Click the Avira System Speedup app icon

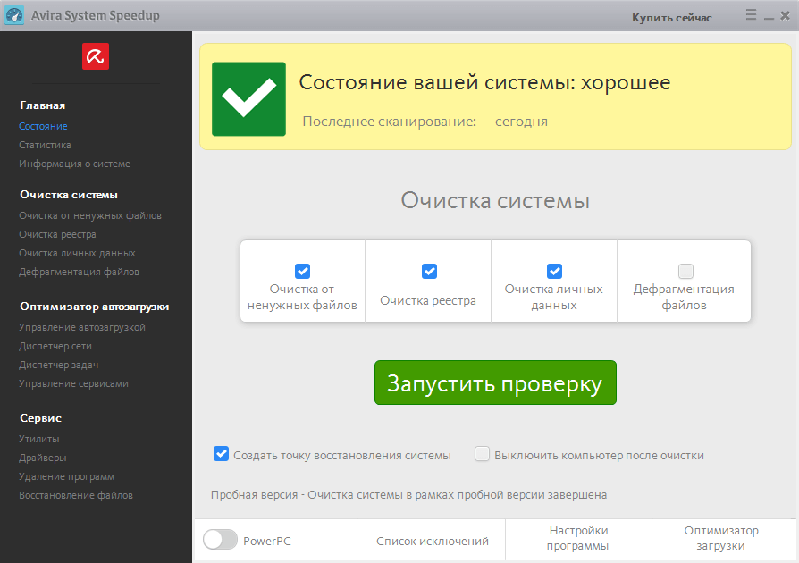[13, 14]
